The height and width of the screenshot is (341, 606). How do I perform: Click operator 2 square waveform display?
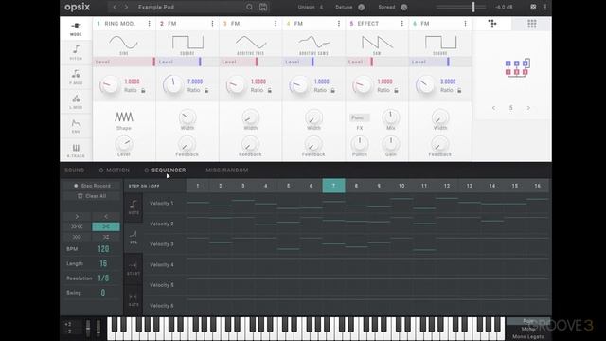click(x=187, y=44)
